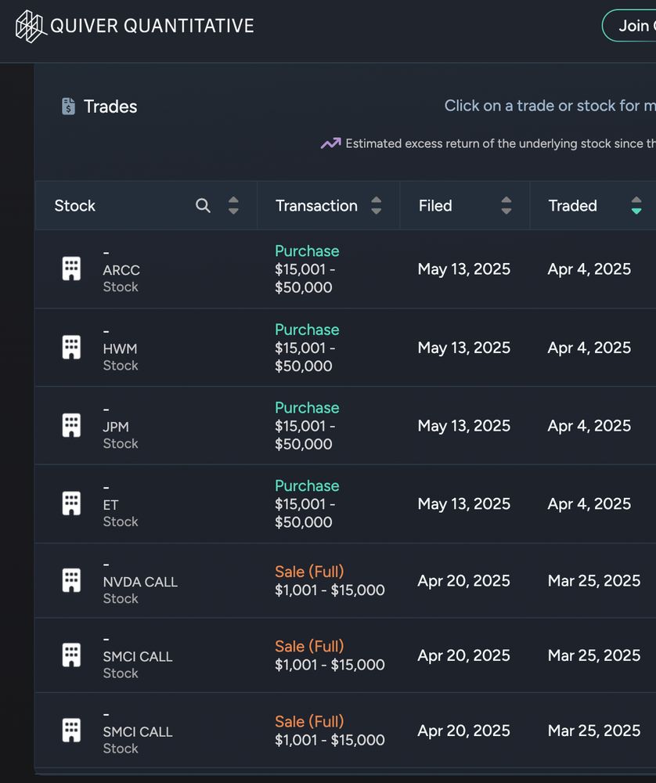Select the Traded column header label
Viewport: 656px width, 783px height.
tap(572, 206)
